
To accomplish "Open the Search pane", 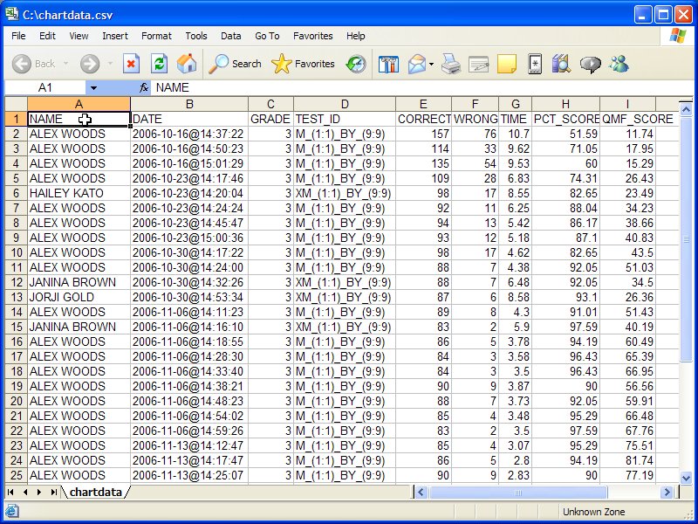I will [236, 64].
